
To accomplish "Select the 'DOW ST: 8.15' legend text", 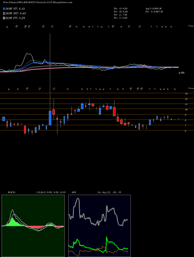I will (15, 9).
